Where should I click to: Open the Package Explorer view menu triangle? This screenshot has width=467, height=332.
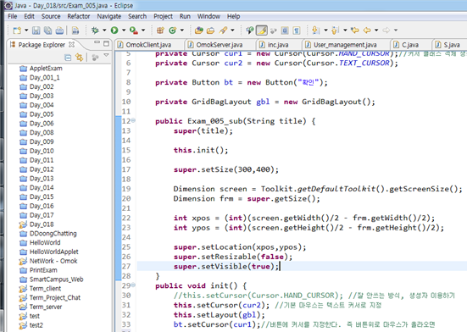106,55
